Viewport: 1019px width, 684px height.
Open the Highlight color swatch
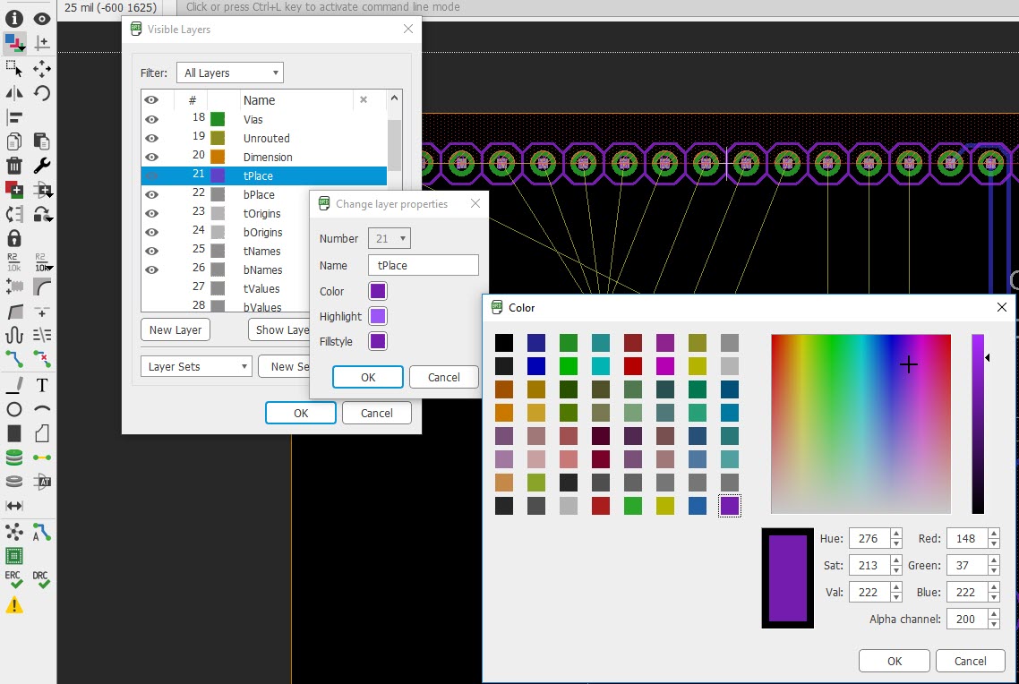(x=378, y=316)
